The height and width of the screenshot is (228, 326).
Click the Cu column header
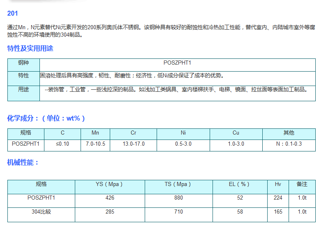pos(236,133)
